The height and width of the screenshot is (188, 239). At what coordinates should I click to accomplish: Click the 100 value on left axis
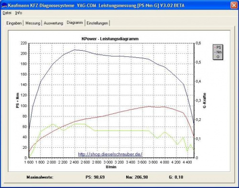coord(23,106)
